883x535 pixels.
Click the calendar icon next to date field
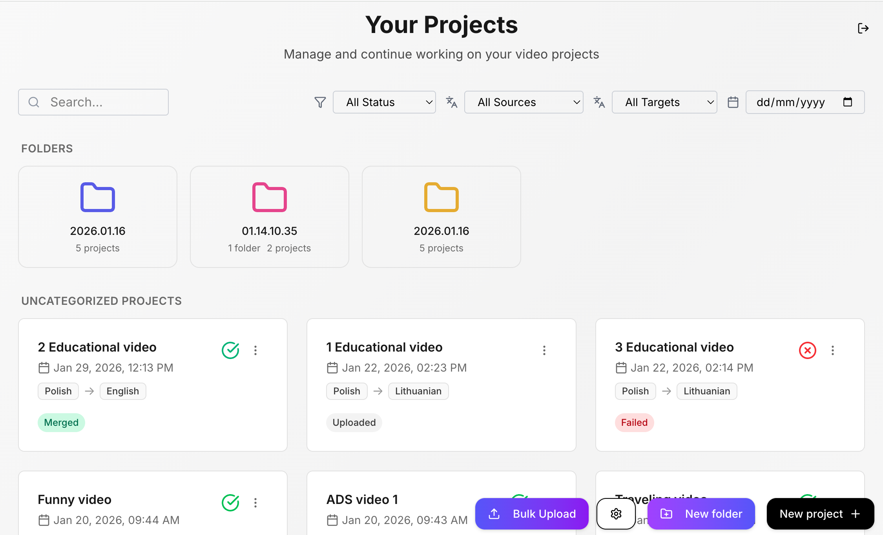[733, 102]
